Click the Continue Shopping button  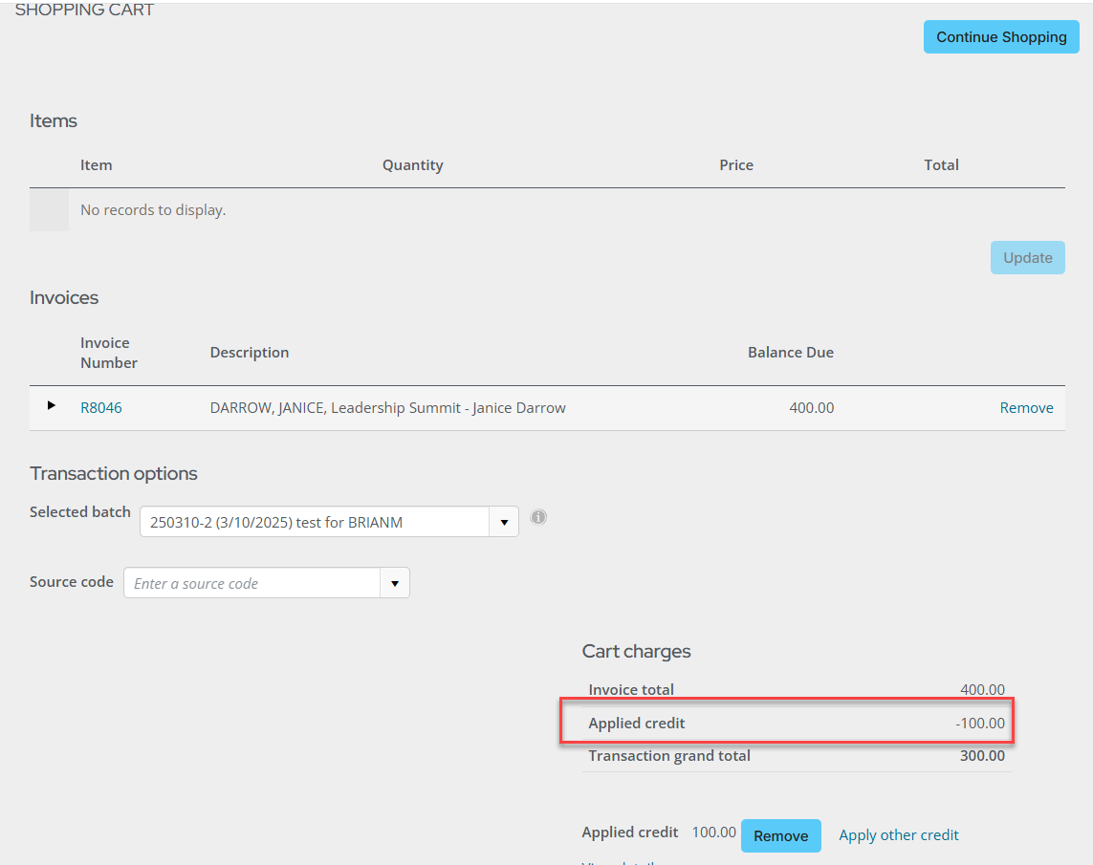pyautogui.click(x=1000, y=37)
